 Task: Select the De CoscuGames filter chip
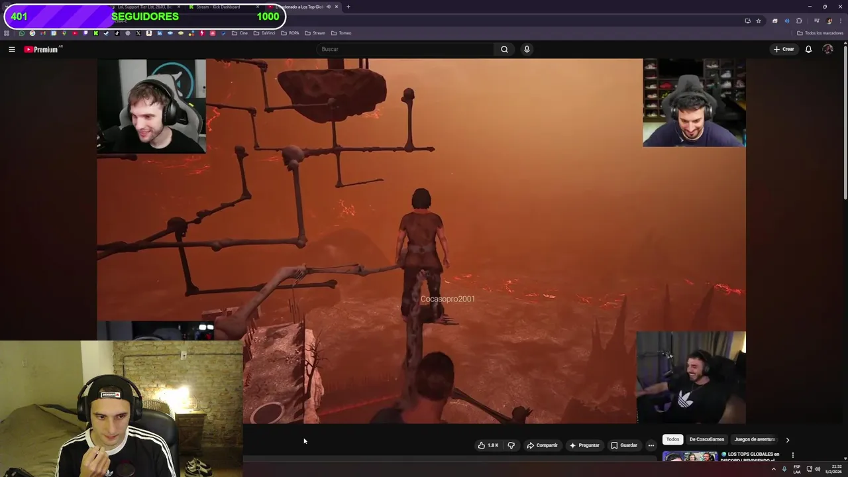(706, 439)
